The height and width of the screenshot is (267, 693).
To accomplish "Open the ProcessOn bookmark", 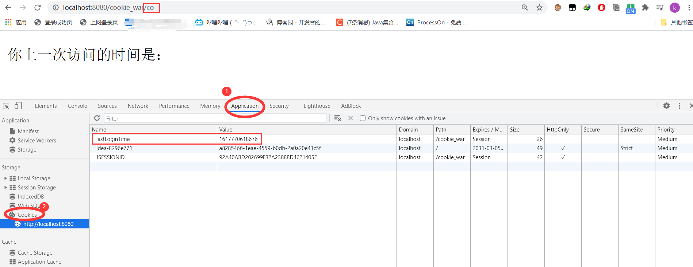I will (436, 22).
